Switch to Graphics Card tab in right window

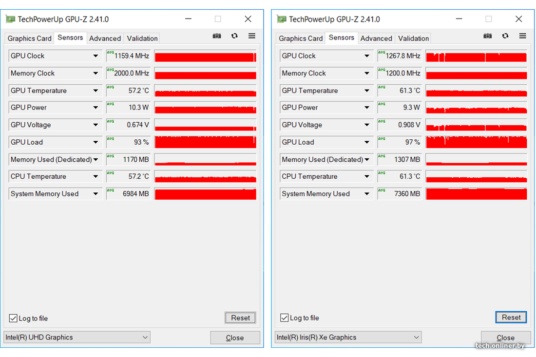[x=301, y=38]
